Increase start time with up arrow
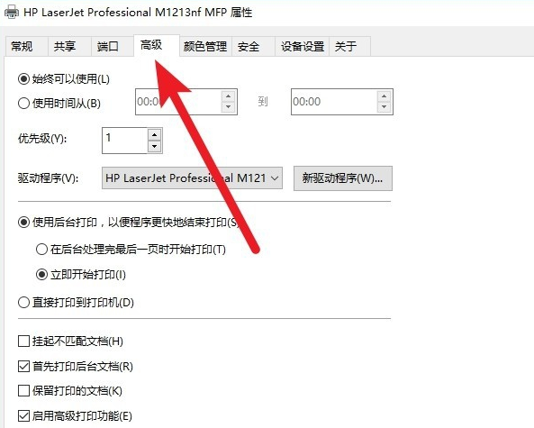The image size is (534, 428). [x=228, y=96]
